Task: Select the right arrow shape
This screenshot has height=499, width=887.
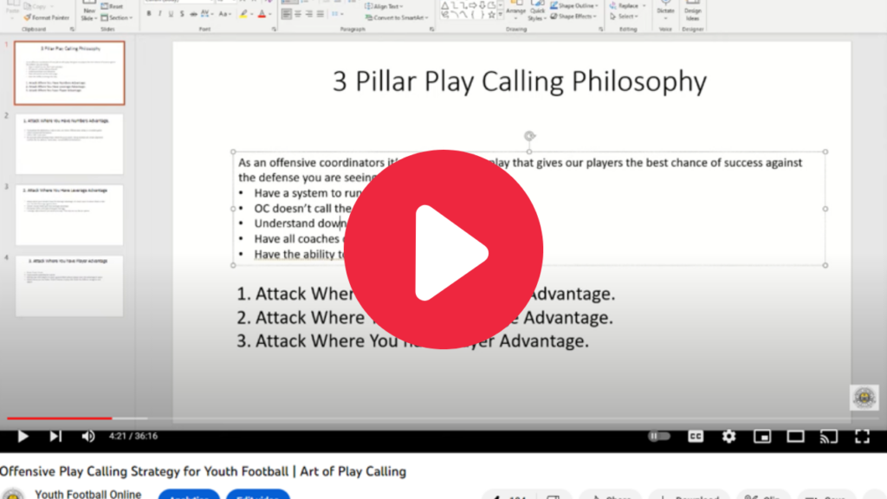Action: click(472, 5)
